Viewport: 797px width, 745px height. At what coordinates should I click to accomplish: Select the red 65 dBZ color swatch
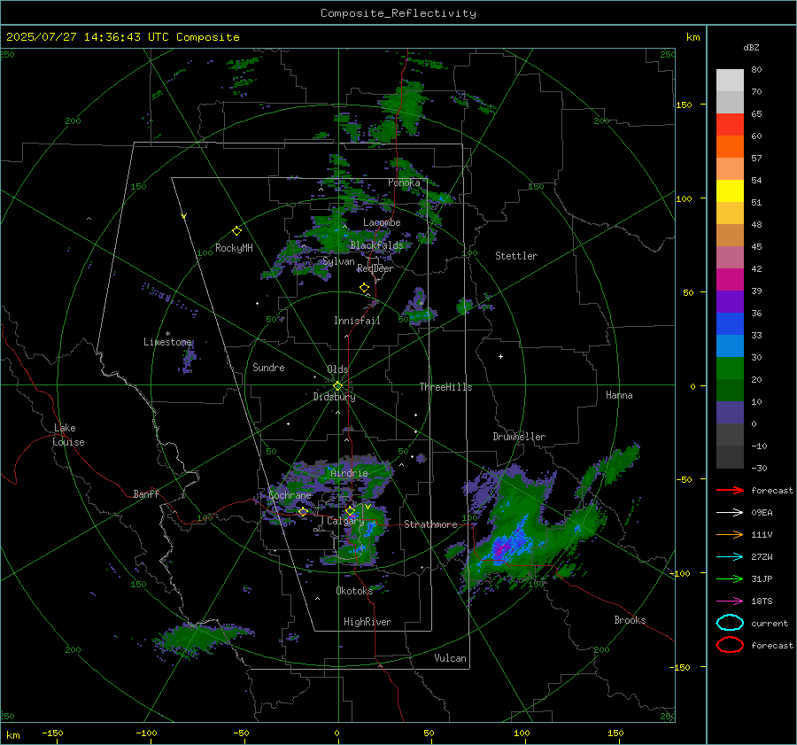pyautogui.click(x=730, y=125)
